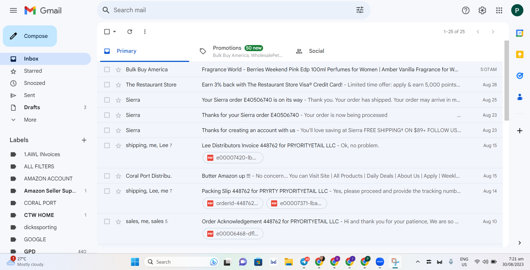Star The Restaurant Store email
The image size is (530, 270).
coord(119,85)
